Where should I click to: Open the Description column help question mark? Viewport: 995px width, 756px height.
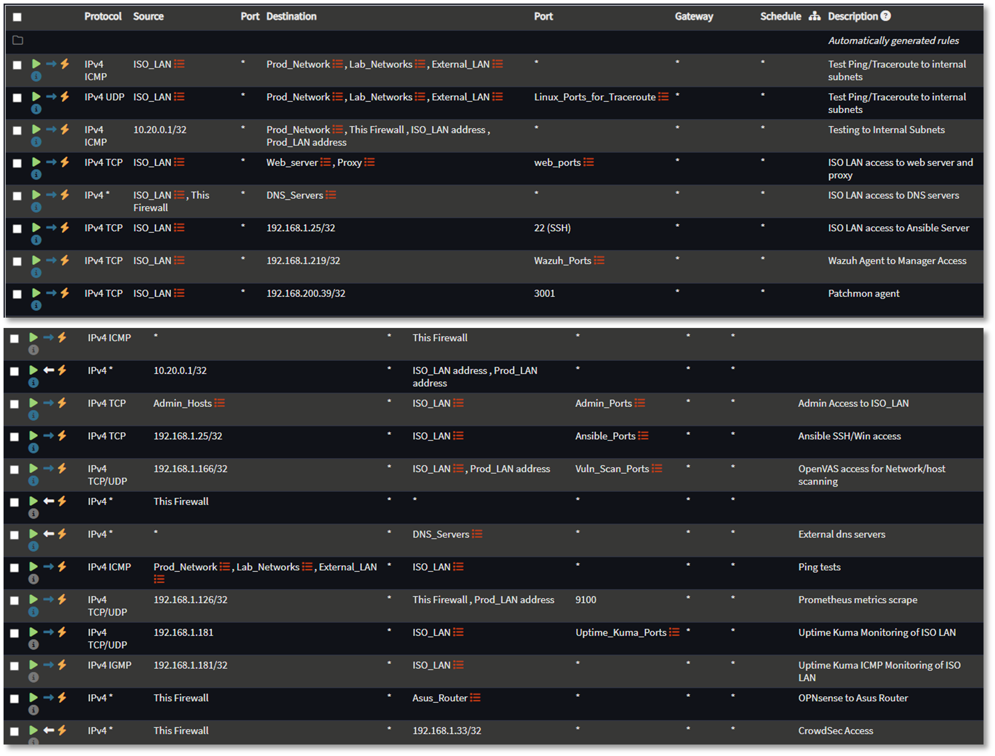coord(886,16)
